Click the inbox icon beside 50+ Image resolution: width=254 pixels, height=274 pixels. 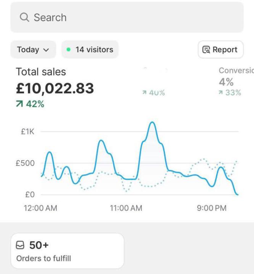20,245
